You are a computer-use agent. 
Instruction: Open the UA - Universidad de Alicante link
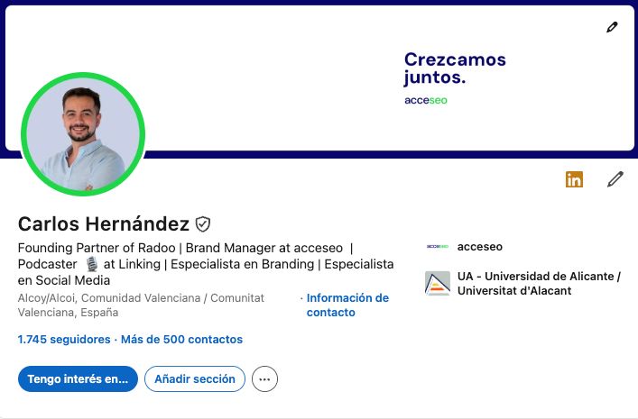coord(539,283)
